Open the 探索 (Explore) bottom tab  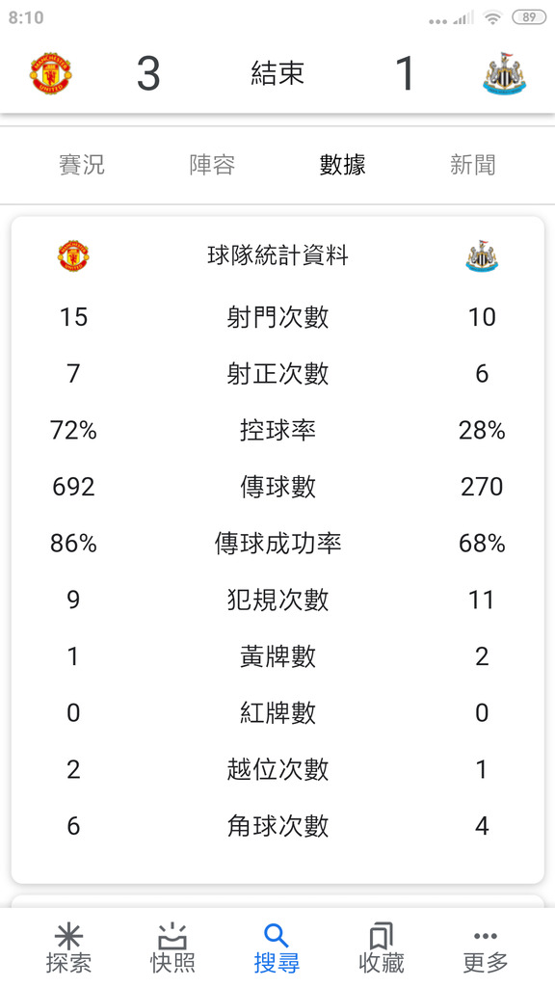68,948
